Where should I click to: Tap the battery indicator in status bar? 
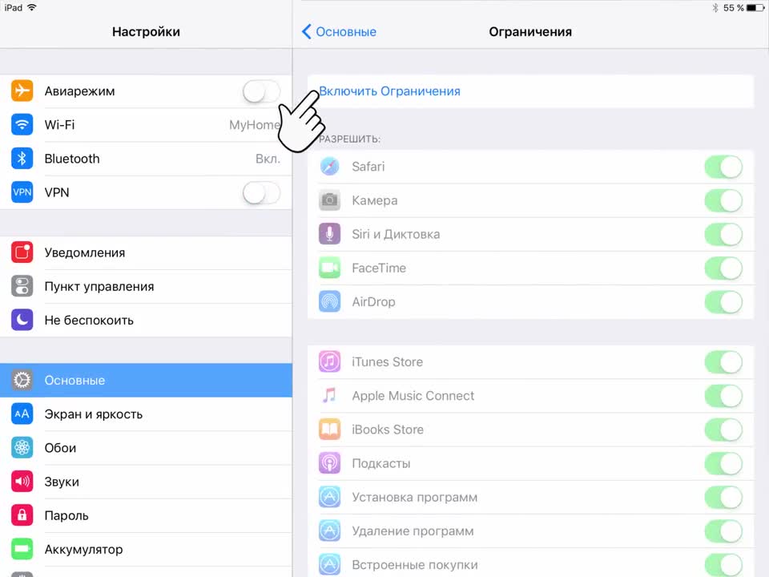coord(755,8)
